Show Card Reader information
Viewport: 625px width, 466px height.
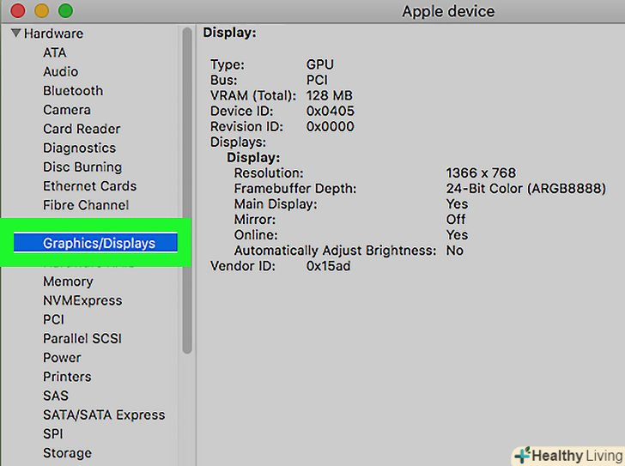point(82,129)
